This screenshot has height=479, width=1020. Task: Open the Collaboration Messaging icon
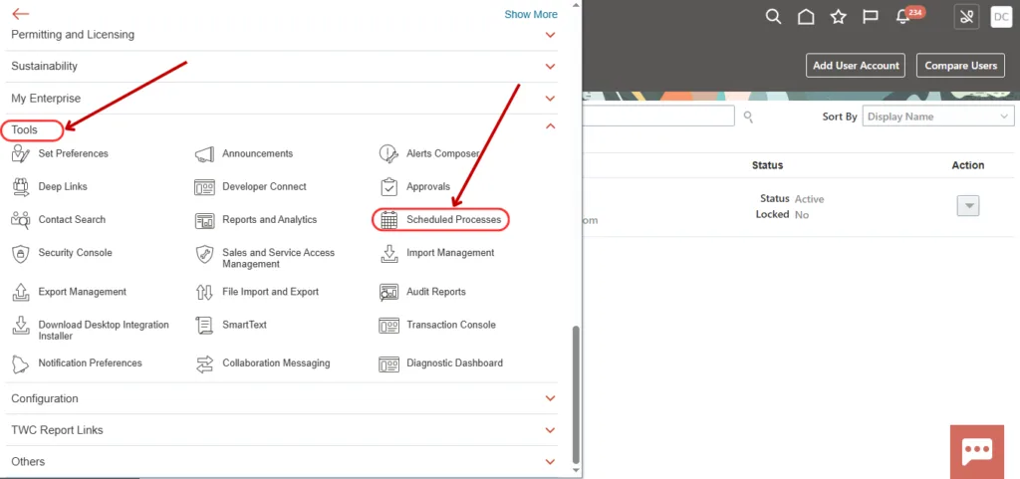205,363
